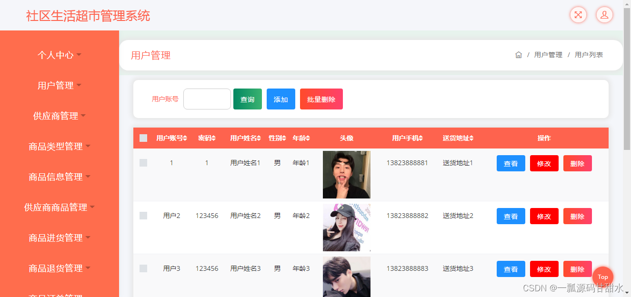Select phone number 13823888881
This screenshot has height=297, width=631.
point(407,163)
